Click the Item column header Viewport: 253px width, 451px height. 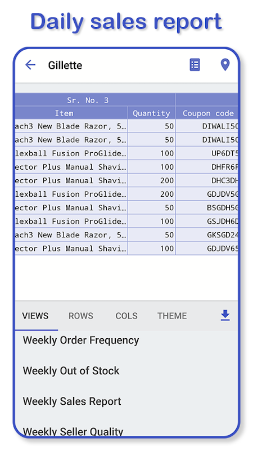71,113
